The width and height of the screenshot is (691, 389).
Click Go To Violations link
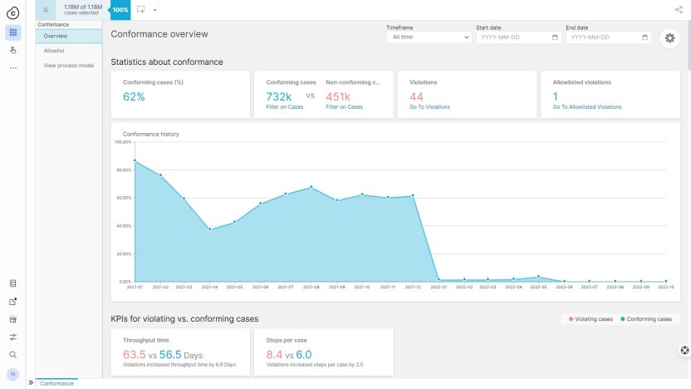pyautogui.click(x=429, y=107)
